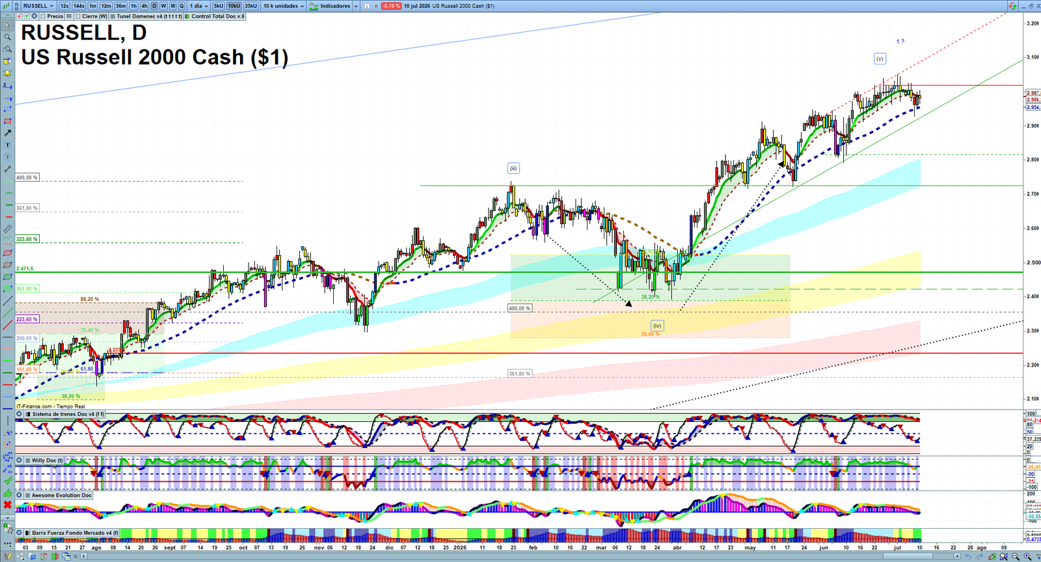Select the diagonal black trend line tool
This screenshot has height=562, width=1041.
pos(7,301)
